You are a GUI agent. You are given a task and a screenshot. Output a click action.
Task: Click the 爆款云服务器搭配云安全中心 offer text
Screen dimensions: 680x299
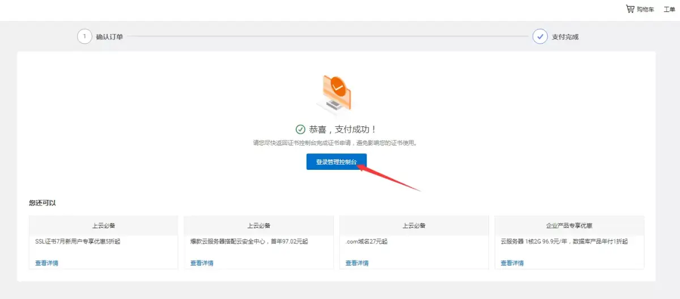pos(249,241)
